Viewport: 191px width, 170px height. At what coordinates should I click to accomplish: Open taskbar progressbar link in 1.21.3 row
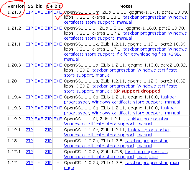click(x=144, y=17)
